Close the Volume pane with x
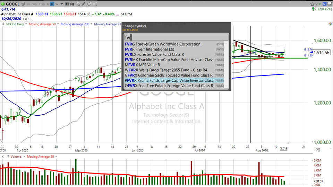This screenshot has width=333, height=187. click(3, 157)
